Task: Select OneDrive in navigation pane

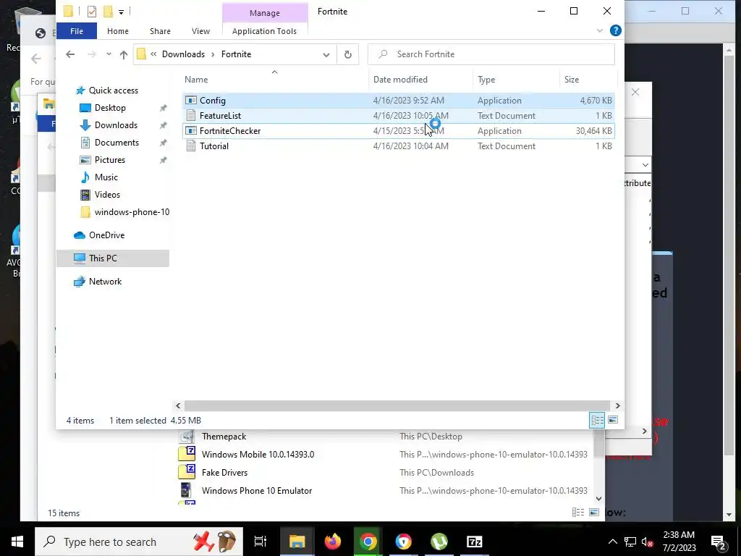Action: (107, 235)
